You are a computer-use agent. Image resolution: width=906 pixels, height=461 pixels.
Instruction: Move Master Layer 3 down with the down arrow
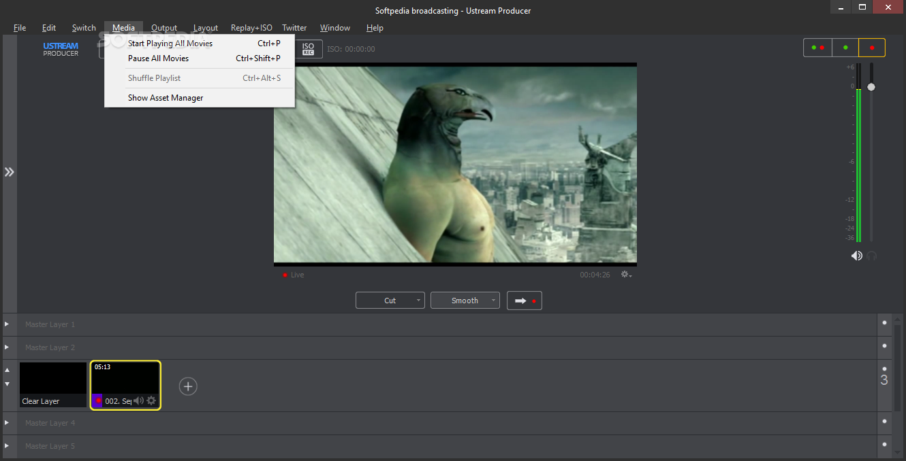[x=7, y=383]
